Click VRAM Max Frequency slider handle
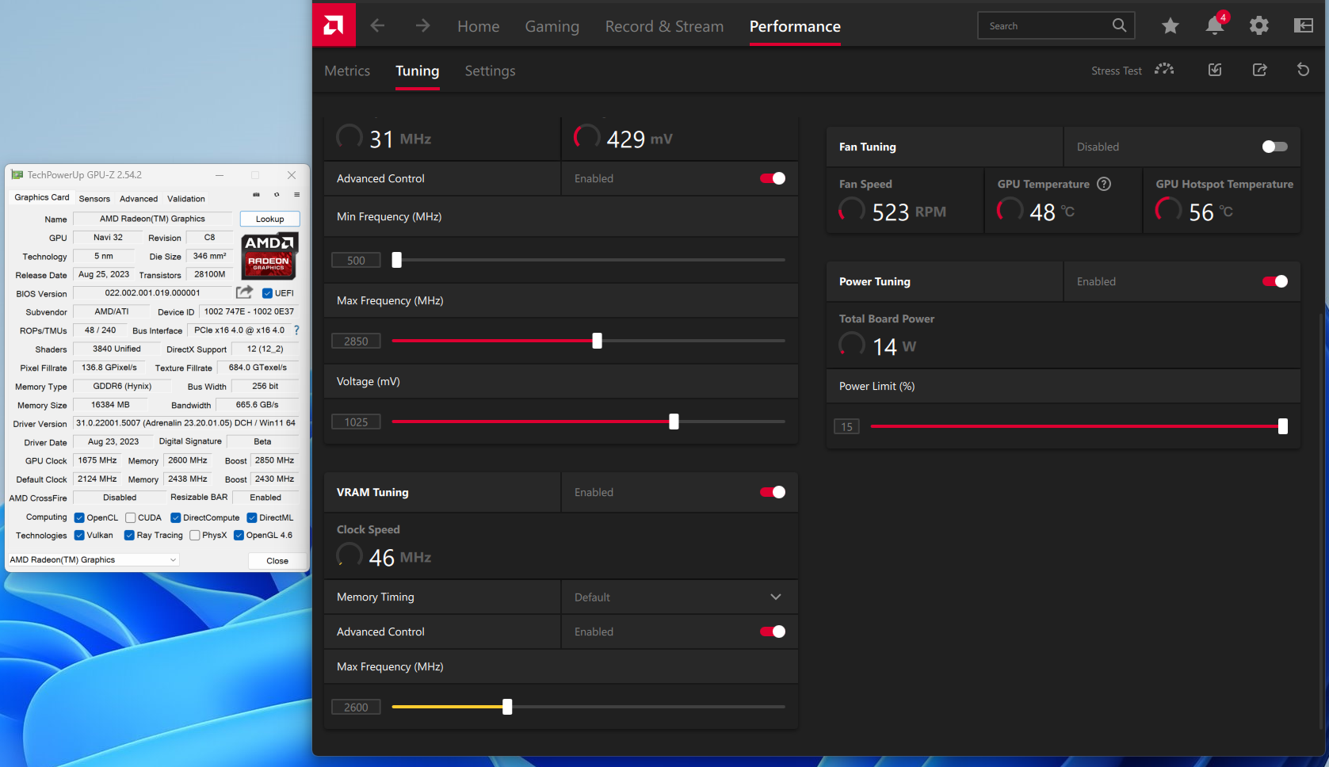 pyautogui.click(x=507, y=707)
